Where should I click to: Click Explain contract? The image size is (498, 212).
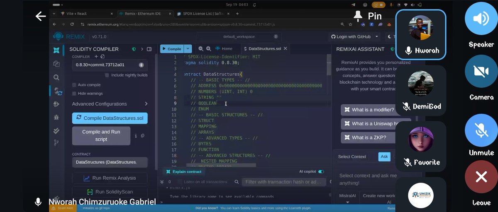[183, 172]
